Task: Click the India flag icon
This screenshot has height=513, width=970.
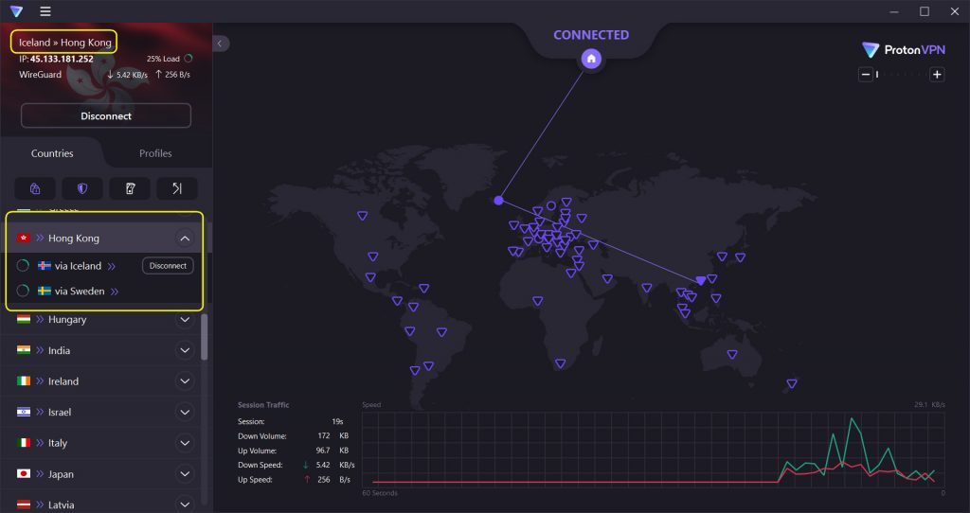Action: pos(24,350)
